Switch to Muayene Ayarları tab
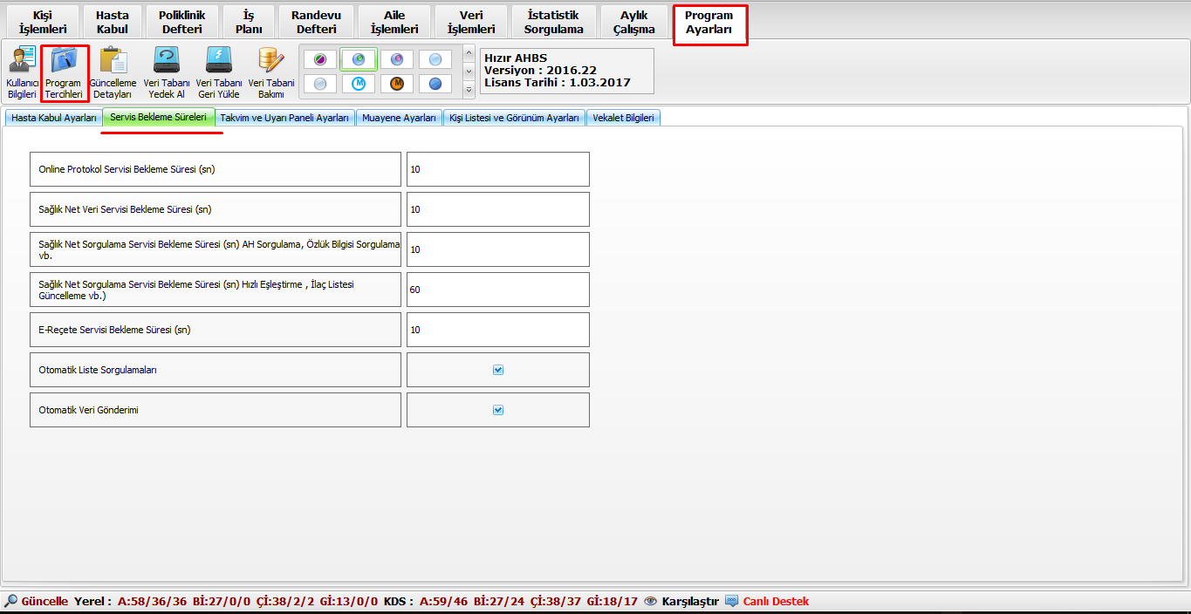The height and width of the screenshot is (614, 1191). (399, 118)
